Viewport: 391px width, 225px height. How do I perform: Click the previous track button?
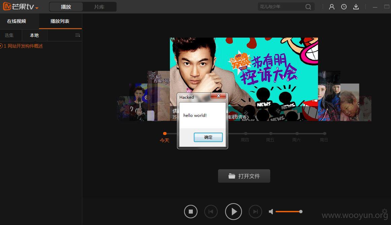(x=211, y=212)
